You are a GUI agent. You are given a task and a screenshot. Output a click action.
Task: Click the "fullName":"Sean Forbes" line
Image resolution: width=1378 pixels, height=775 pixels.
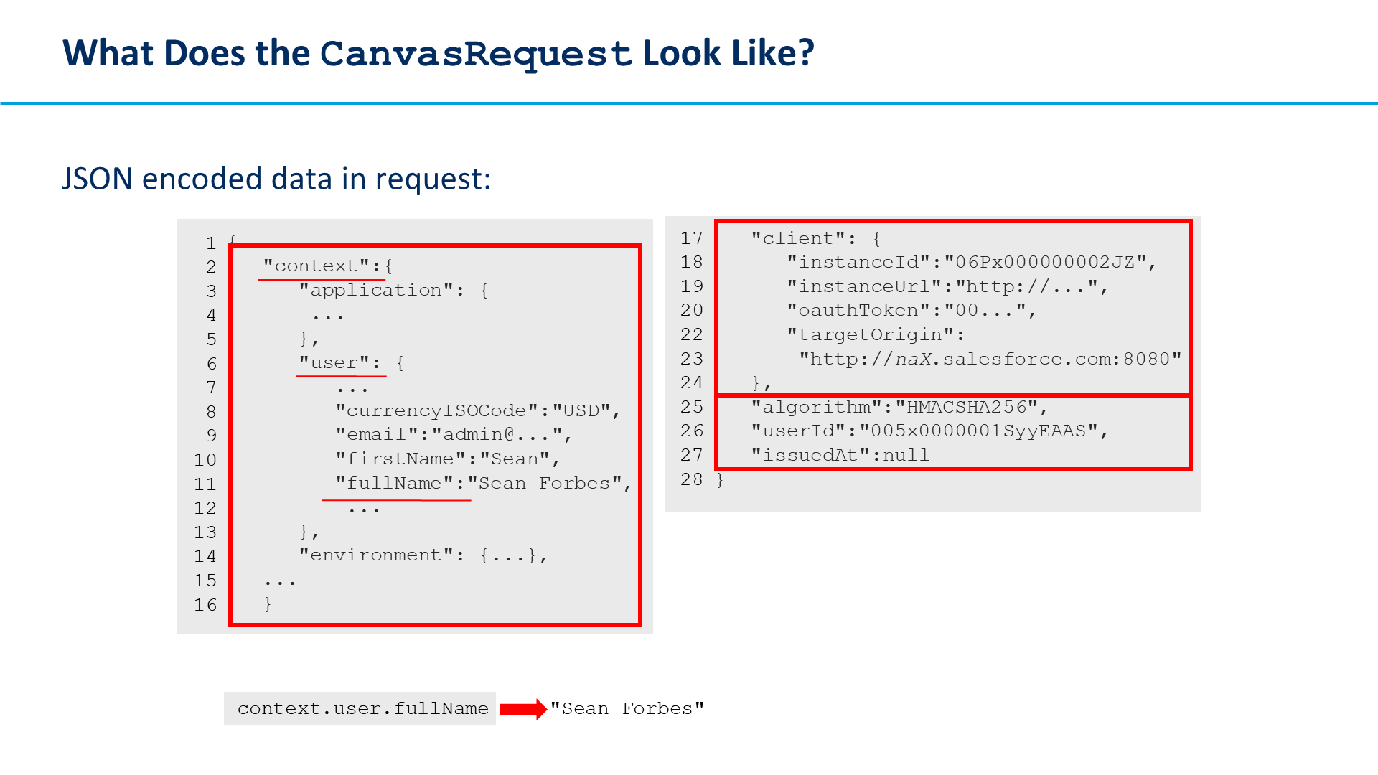(484, 484)
